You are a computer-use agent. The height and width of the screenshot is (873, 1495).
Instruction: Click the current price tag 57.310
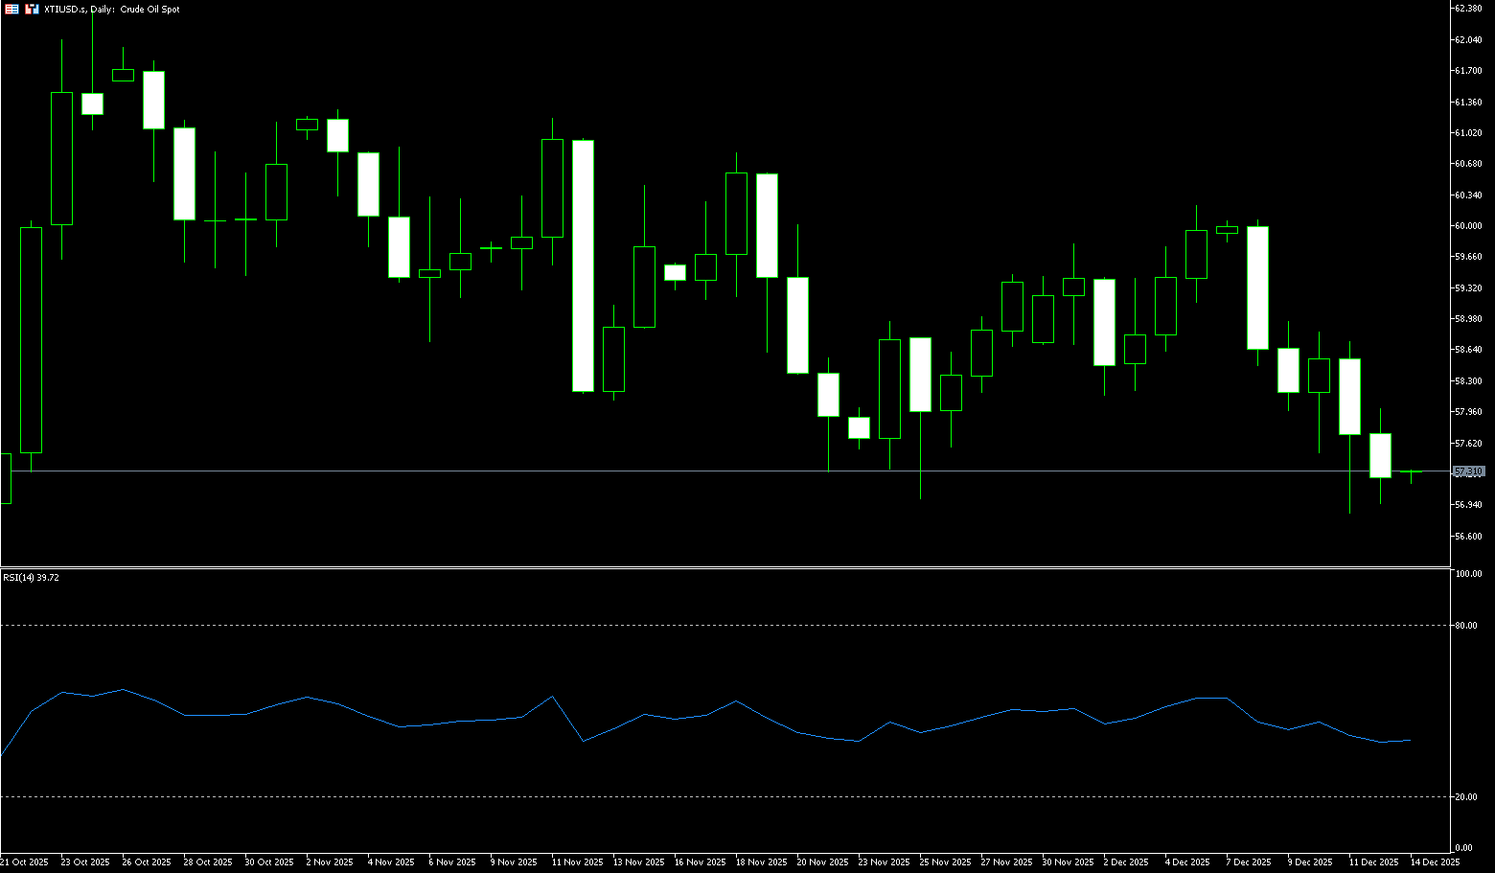coord(1467,471)
